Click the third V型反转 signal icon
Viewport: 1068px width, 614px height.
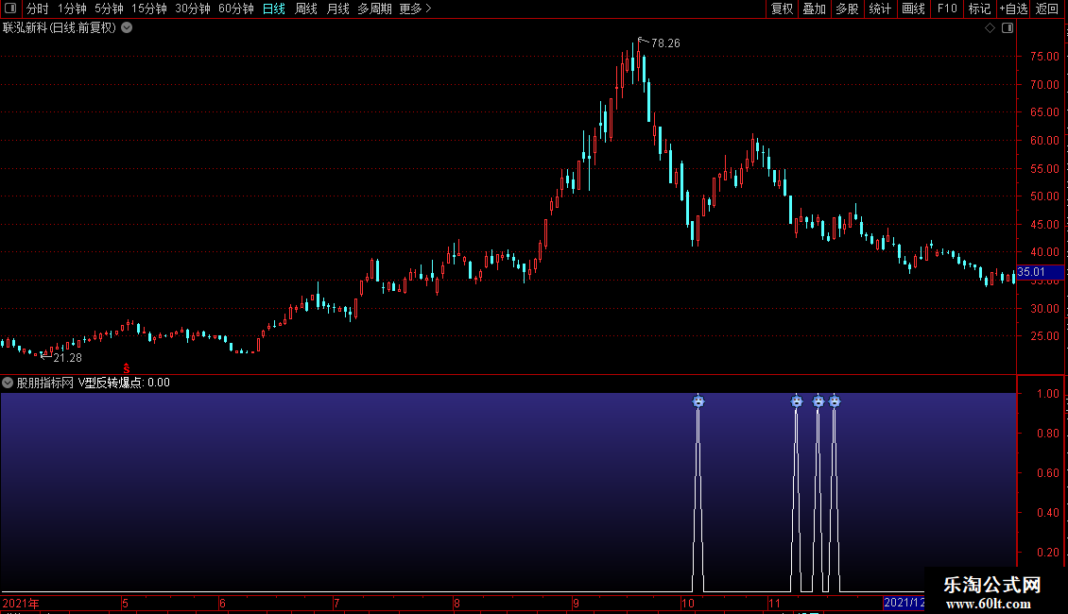(x=818, y=401)
